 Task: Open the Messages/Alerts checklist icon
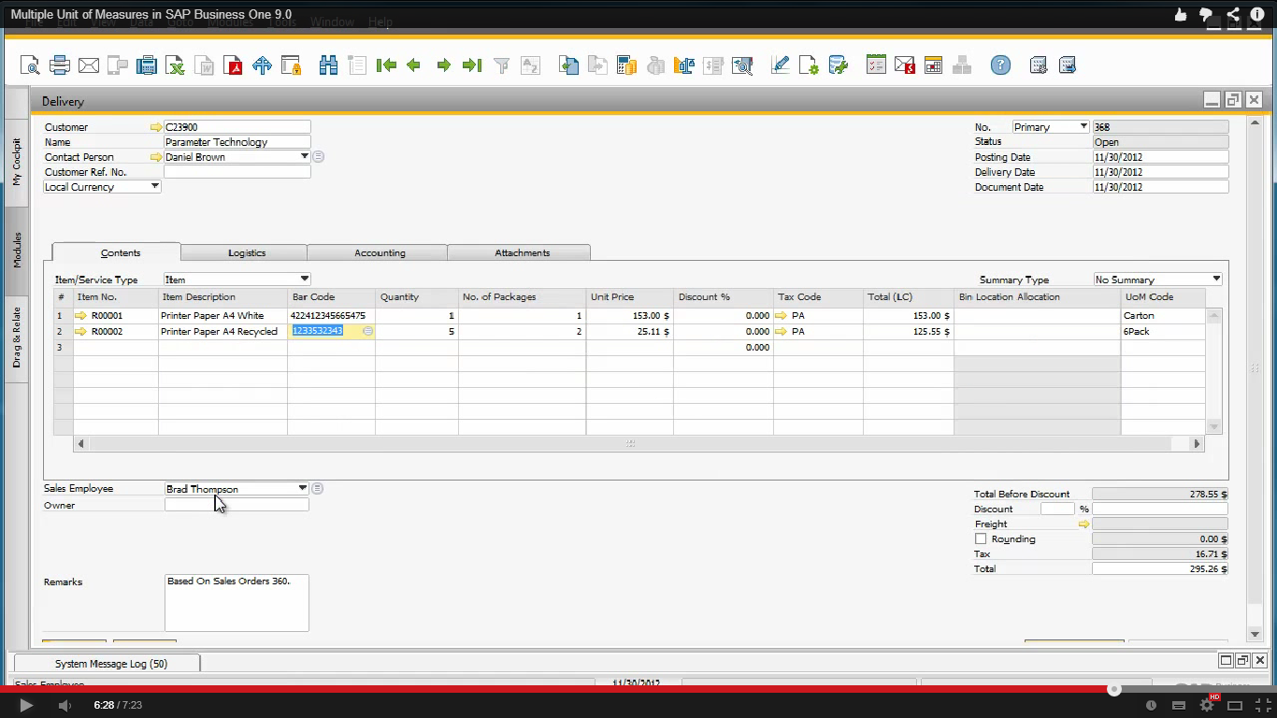[x=876, y=65]
